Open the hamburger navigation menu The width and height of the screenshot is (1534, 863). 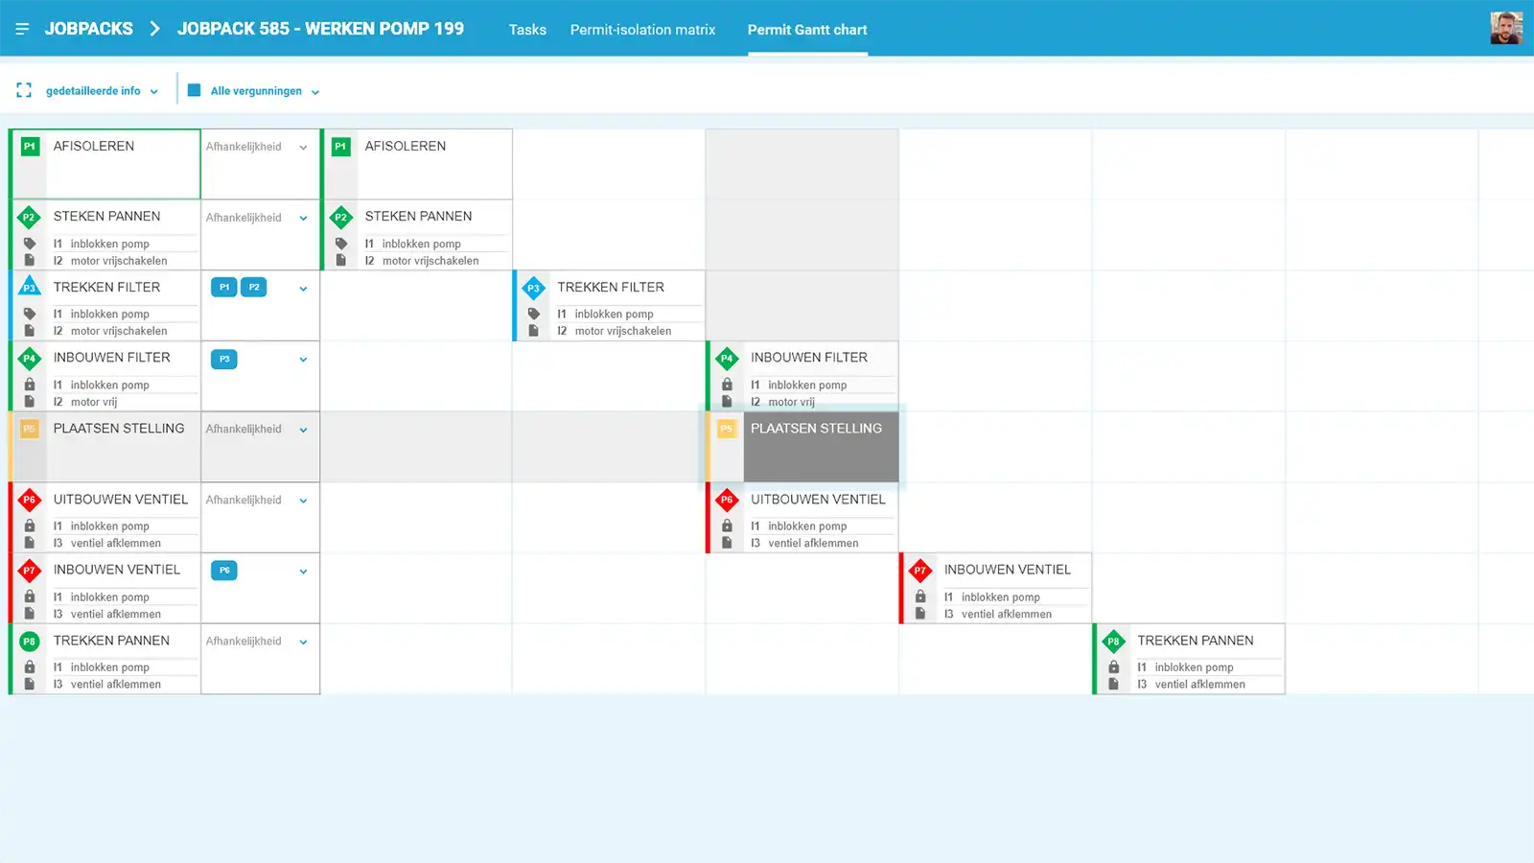pyautogui.click(x=21, y=27)
